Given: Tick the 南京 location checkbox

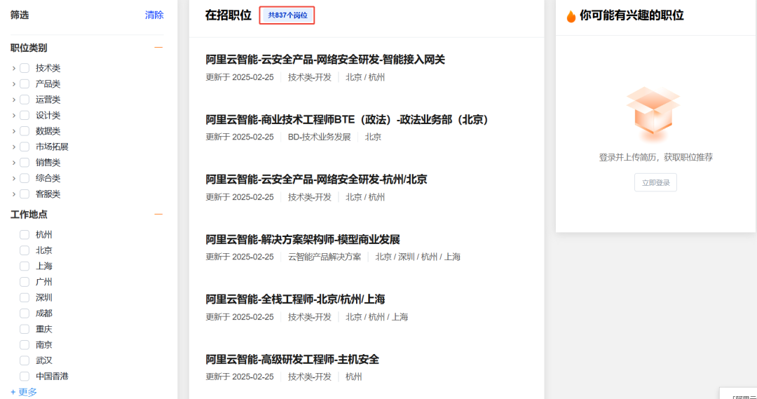Looking at the screenshot, I should click(x=25, y=345).
